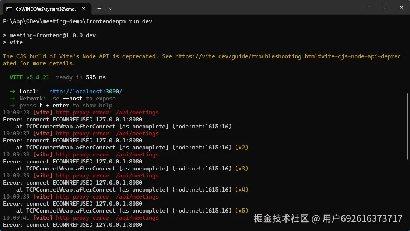
Task: Click the '(x5)' repeat counter
Action: tap(242, 211)
